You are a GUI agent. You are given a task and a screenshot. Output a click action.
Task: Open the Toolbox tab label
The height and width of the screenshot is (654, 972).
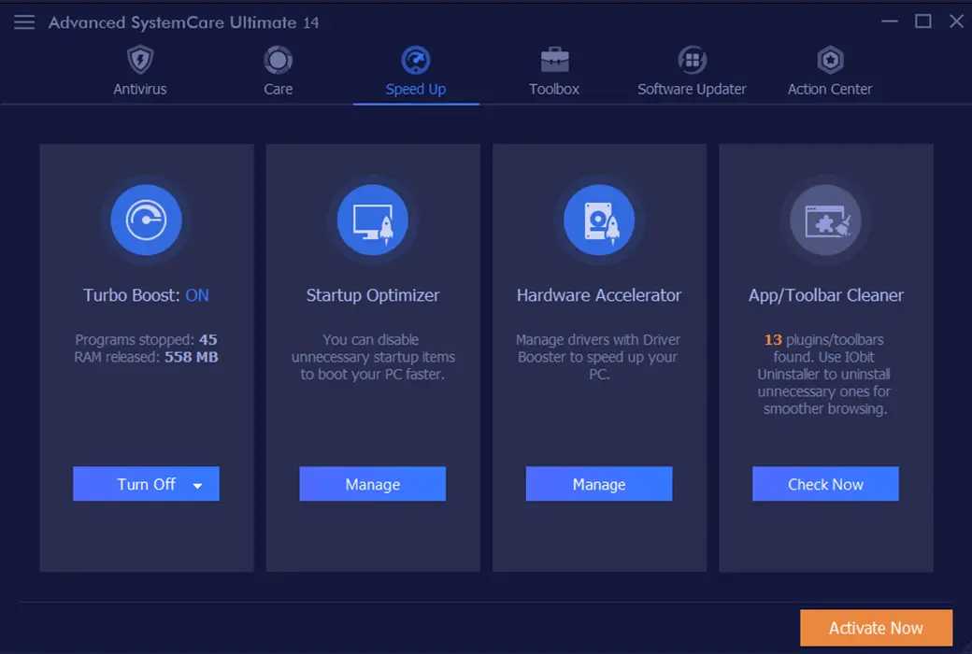(554, 90)
